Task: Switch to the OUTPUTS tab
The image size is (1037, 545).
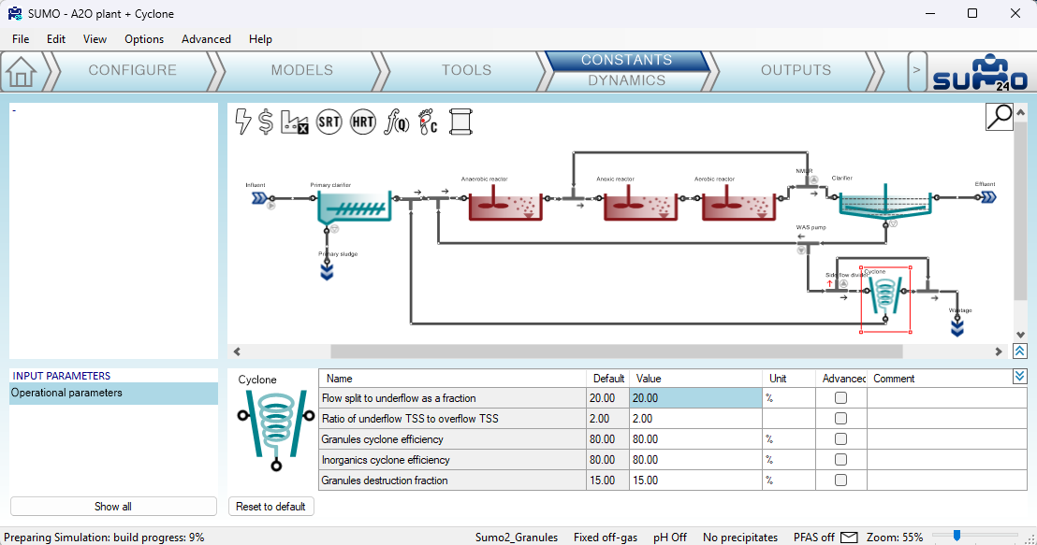Action: [x=796, y=70]
